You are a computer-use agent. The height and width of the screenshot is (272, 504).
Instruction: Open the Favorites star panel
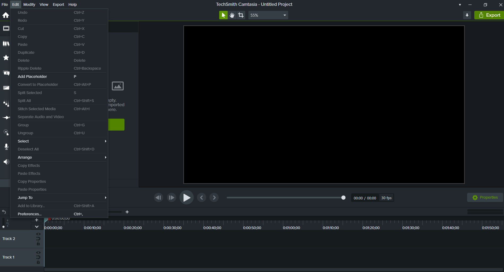pyautogui.click(x=6, y=58)
